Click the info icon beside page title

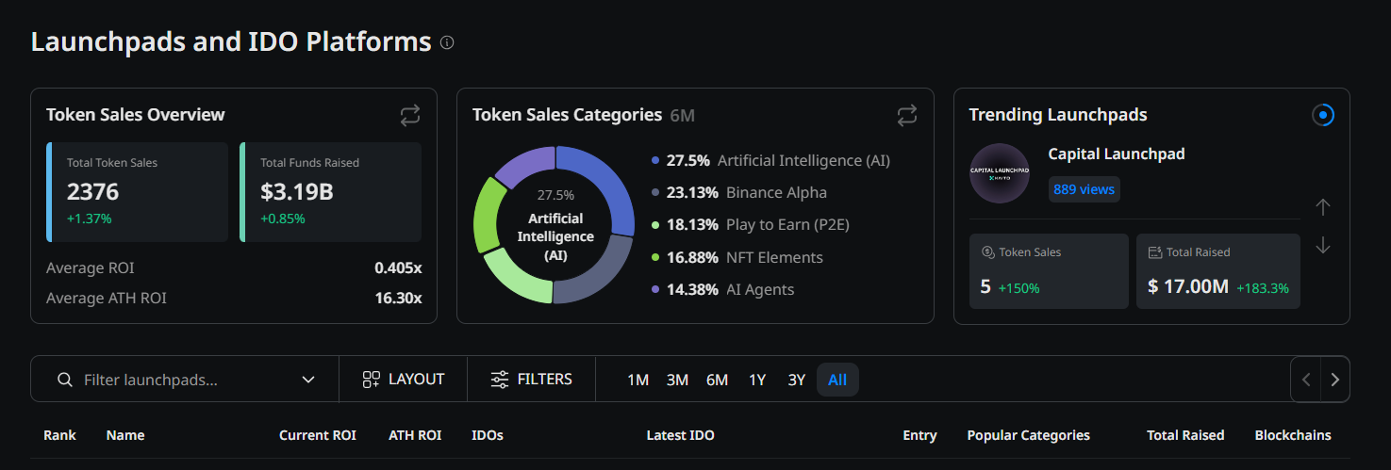[448, 42]
